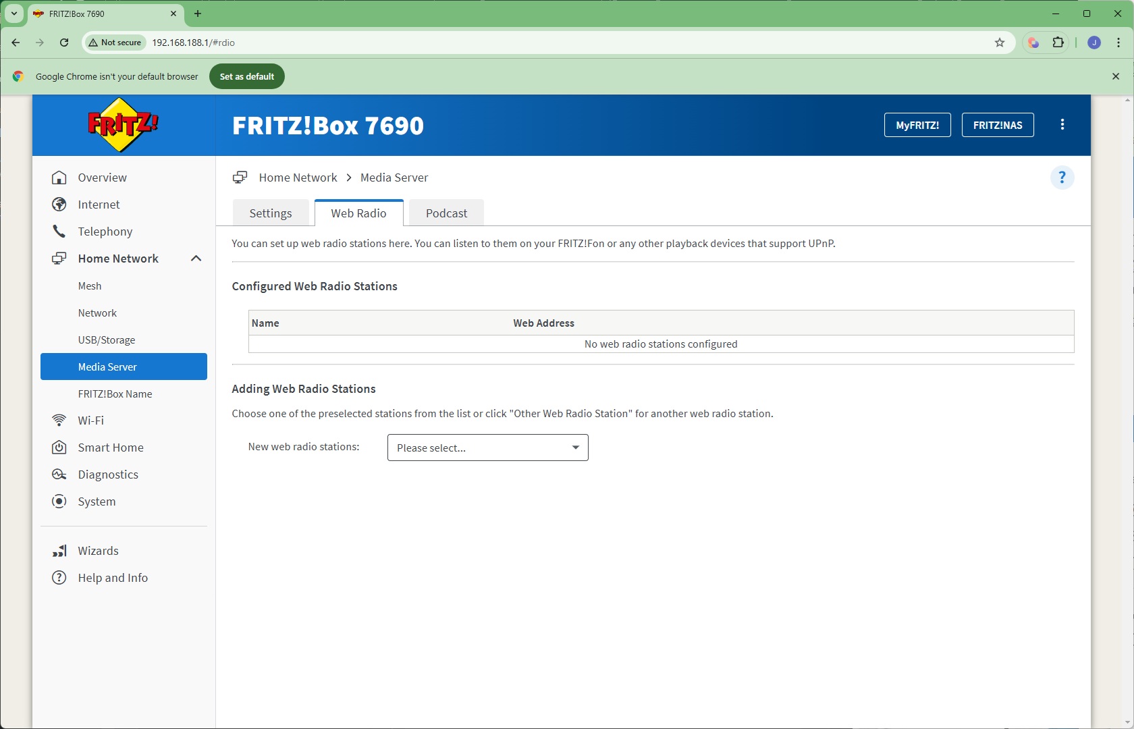This screenshot has height=729, width=1134.
Task: Click the Configured Web Radio Stations heading
Action: 315,286
